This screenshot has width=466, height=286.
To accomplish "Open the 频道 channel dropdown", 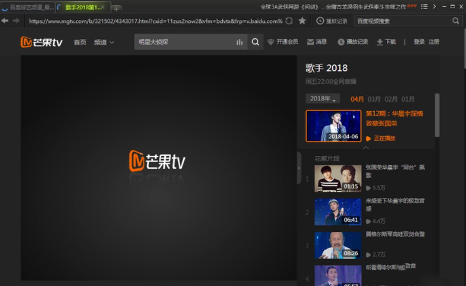I will (x=104, y=42).
